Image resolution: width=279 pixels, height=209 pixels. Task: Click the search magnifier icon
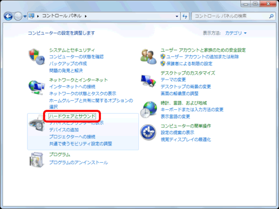[x=271, y=16]
